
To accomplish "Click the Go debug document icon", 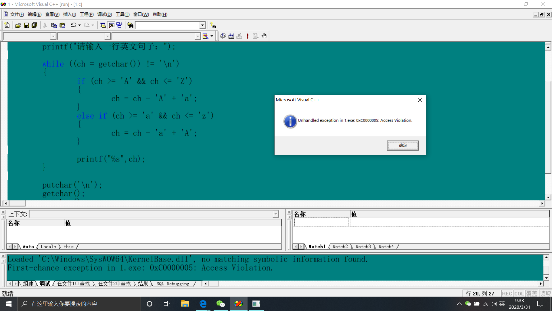I will tap(256, 36).
